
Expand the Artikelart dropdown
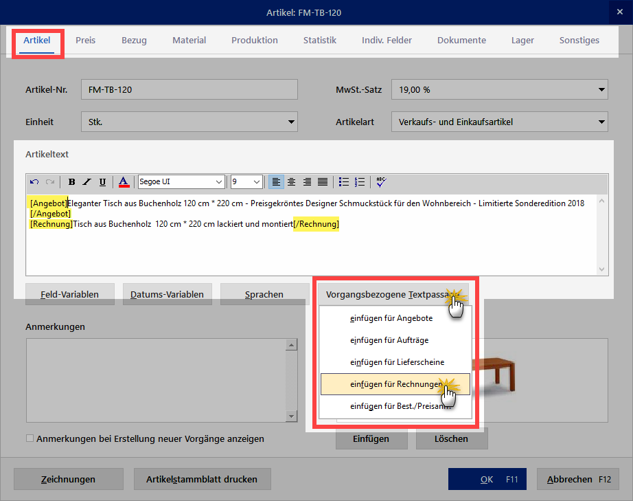pyautogui.click(x=601, y=122)
